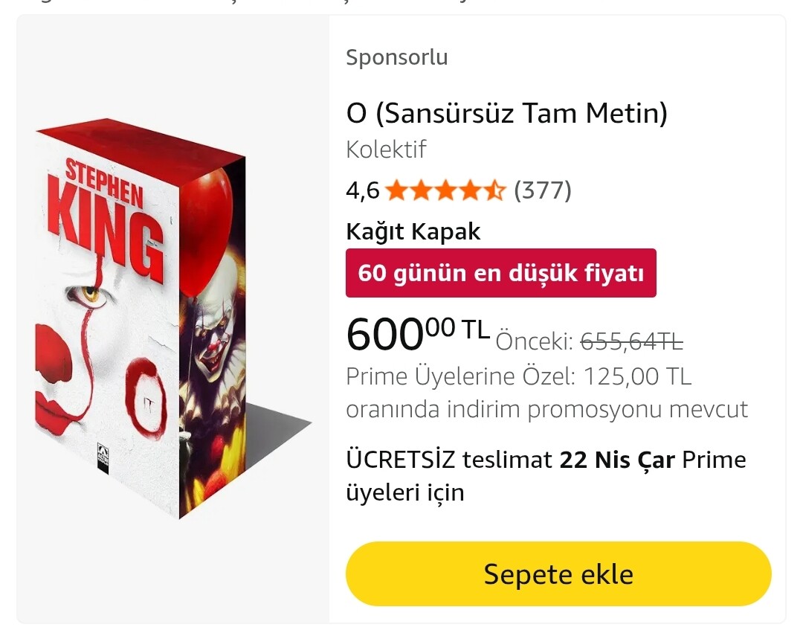Click the 4,6 rating number
The width and height of the screenshot is (803, 633).
pos(362,191)
